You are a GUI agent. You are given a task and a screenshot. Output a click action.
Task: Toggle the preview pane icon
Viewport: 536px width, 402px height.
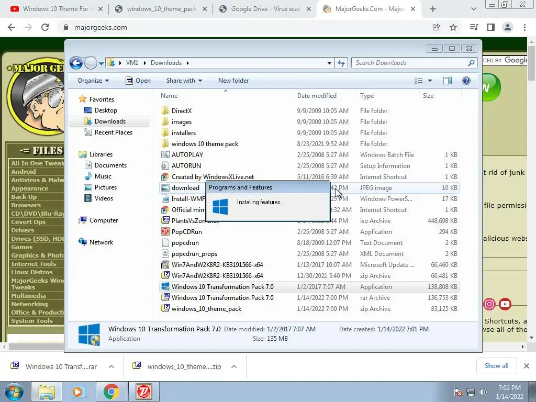(x=447, y=80)
